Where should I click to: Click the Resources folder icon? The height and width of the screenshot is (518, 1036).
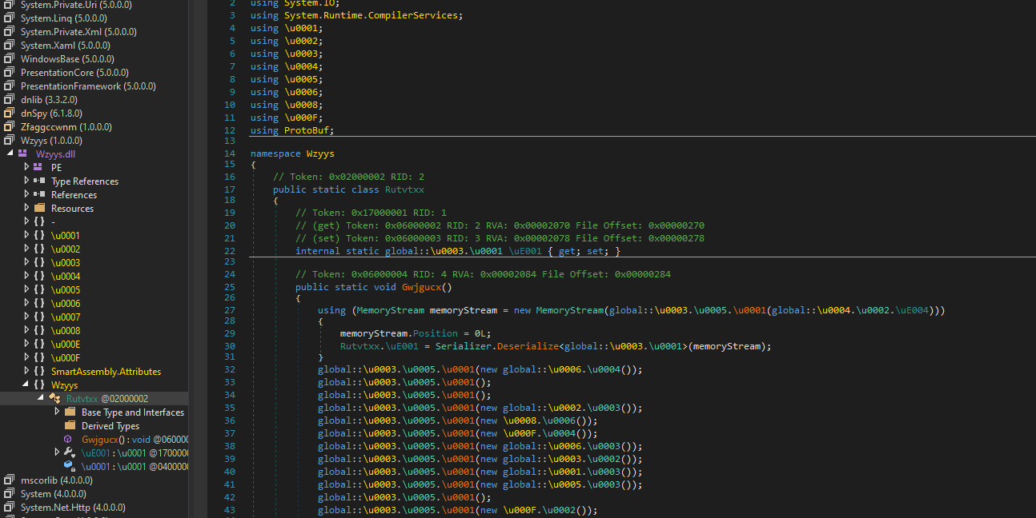(x=38, y=209)
